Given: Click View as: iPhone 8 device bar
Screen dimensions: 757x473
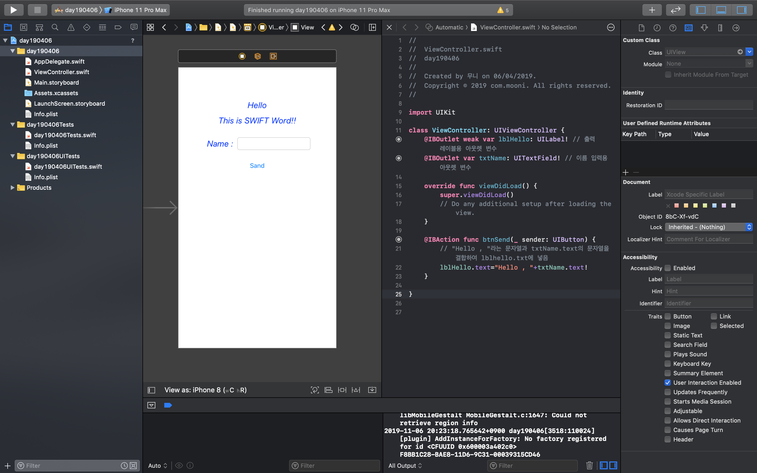Looking at the screenshot, I should [x=205, y=390].
